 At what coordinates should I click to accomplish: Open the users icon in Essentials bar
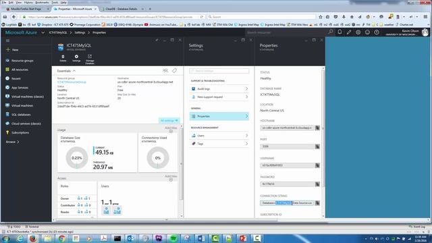coord(165,71)
